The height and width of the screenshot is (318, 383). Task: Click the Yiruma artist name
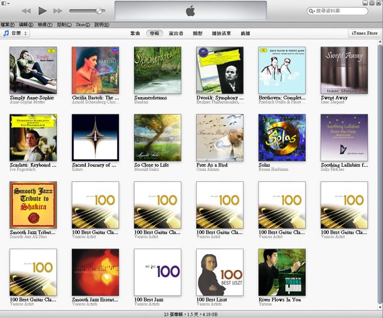pos(265,304)
